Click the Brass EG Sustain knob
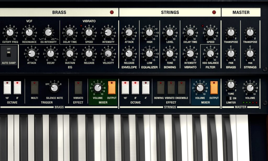 (x=70, y=53)
